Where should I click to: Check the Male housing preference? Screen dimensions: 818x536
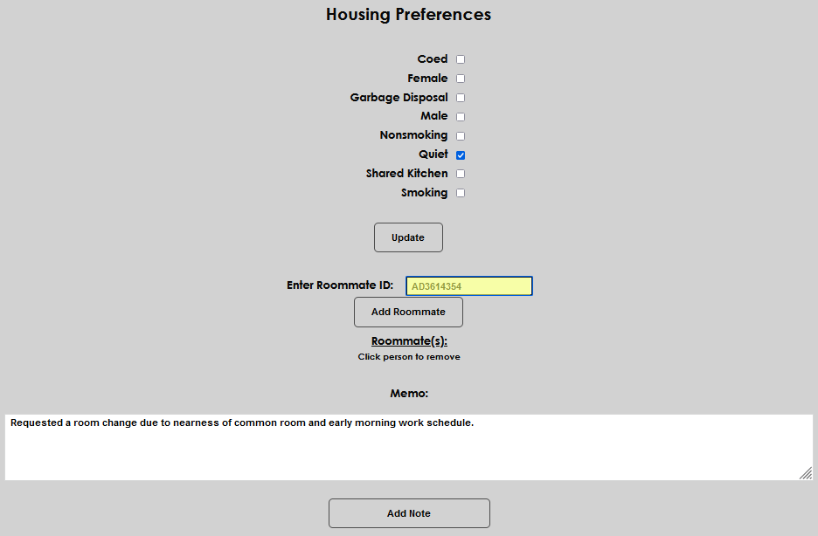tap(460, 116)
